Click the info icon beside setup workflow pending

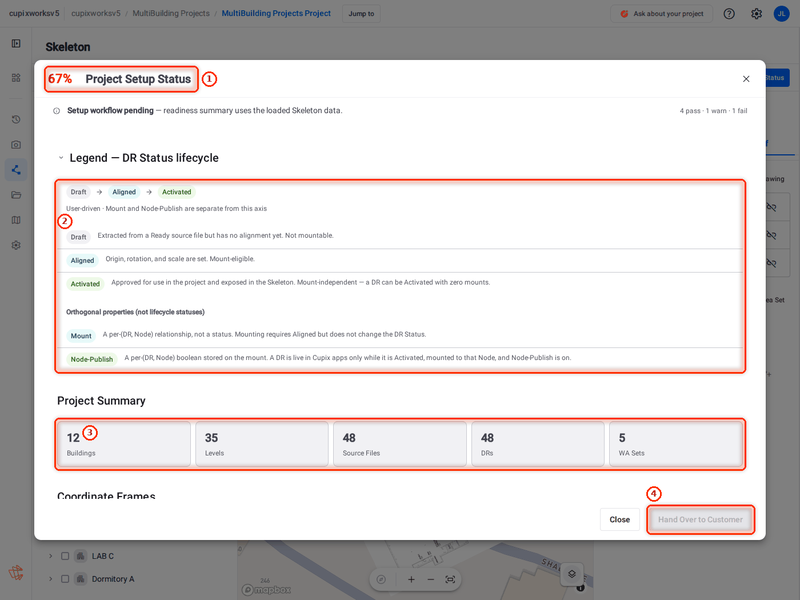click(57, 111)
